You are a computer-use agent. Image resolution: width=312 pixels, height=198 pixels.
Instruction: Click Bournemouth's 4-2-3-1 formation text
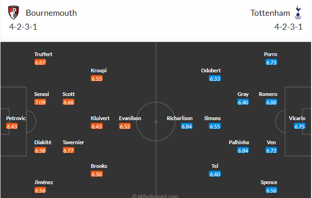23,26
